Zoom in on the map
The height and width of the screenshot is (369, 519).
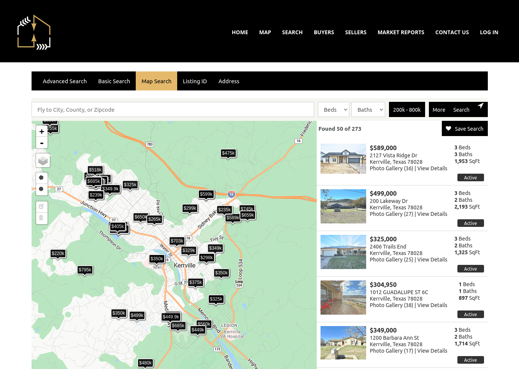pyautogui.click(x=42, y=131)
